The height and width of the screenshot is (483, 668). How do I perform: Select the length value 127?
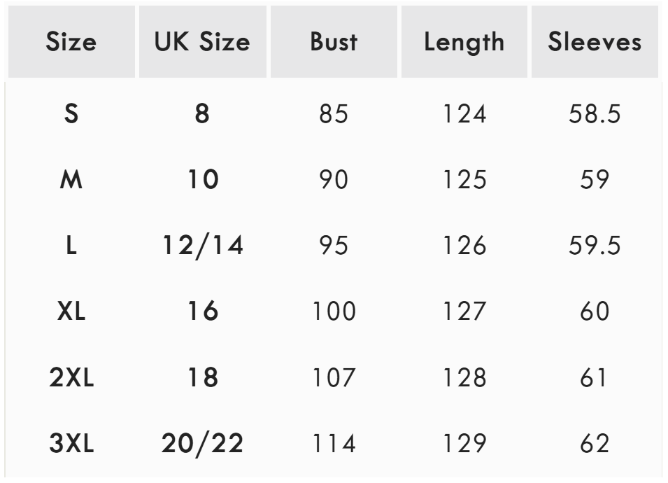click(464, 311)
